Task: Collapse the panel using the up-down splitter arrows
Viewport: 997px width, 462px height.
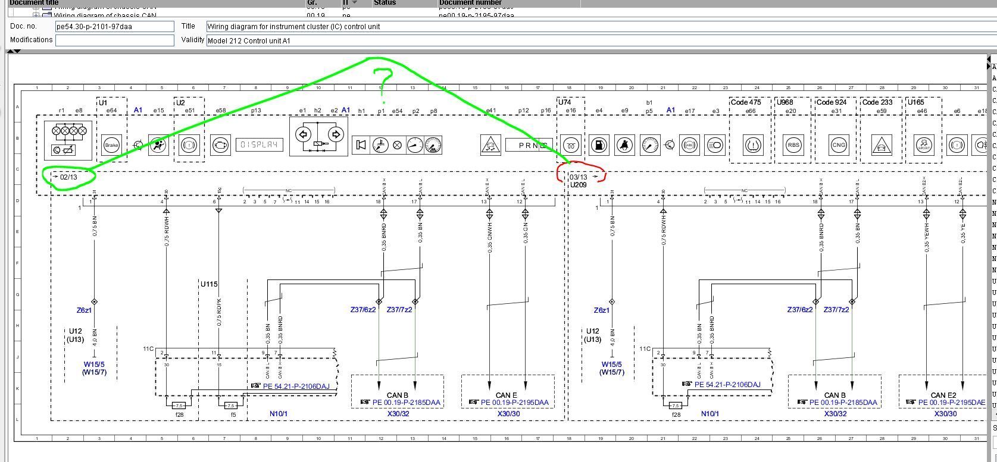Action: pos(13,51)
